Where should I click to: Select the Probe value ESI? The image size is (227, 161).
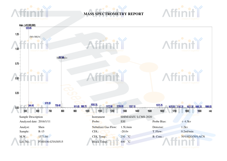tap(123, 122)
